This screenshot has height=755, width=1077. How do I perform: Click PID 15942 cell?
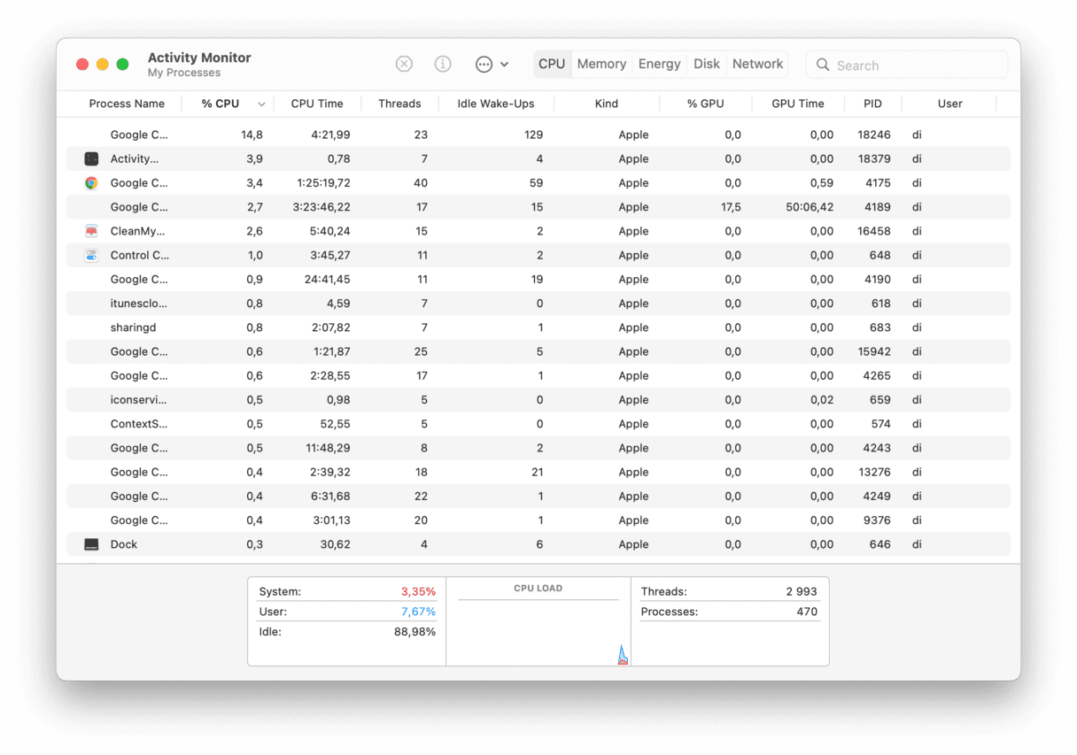(874, 351)
